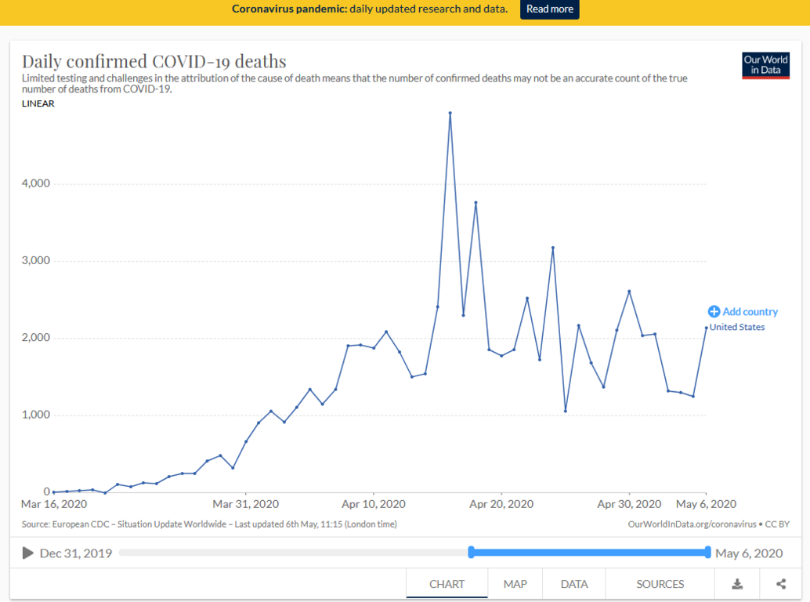Click the share icon
Viewport: 810px width, 602px height.
click(x=781, y=584)
